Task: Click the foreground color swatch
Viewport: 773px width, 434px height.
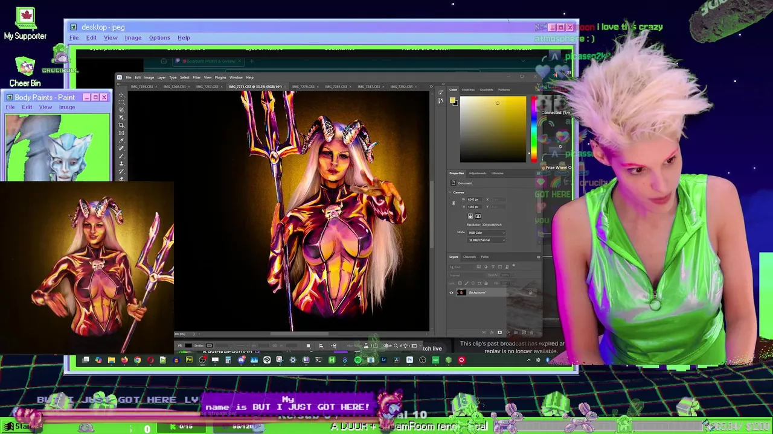Action: pyautogui.click(x=452, y=100)
